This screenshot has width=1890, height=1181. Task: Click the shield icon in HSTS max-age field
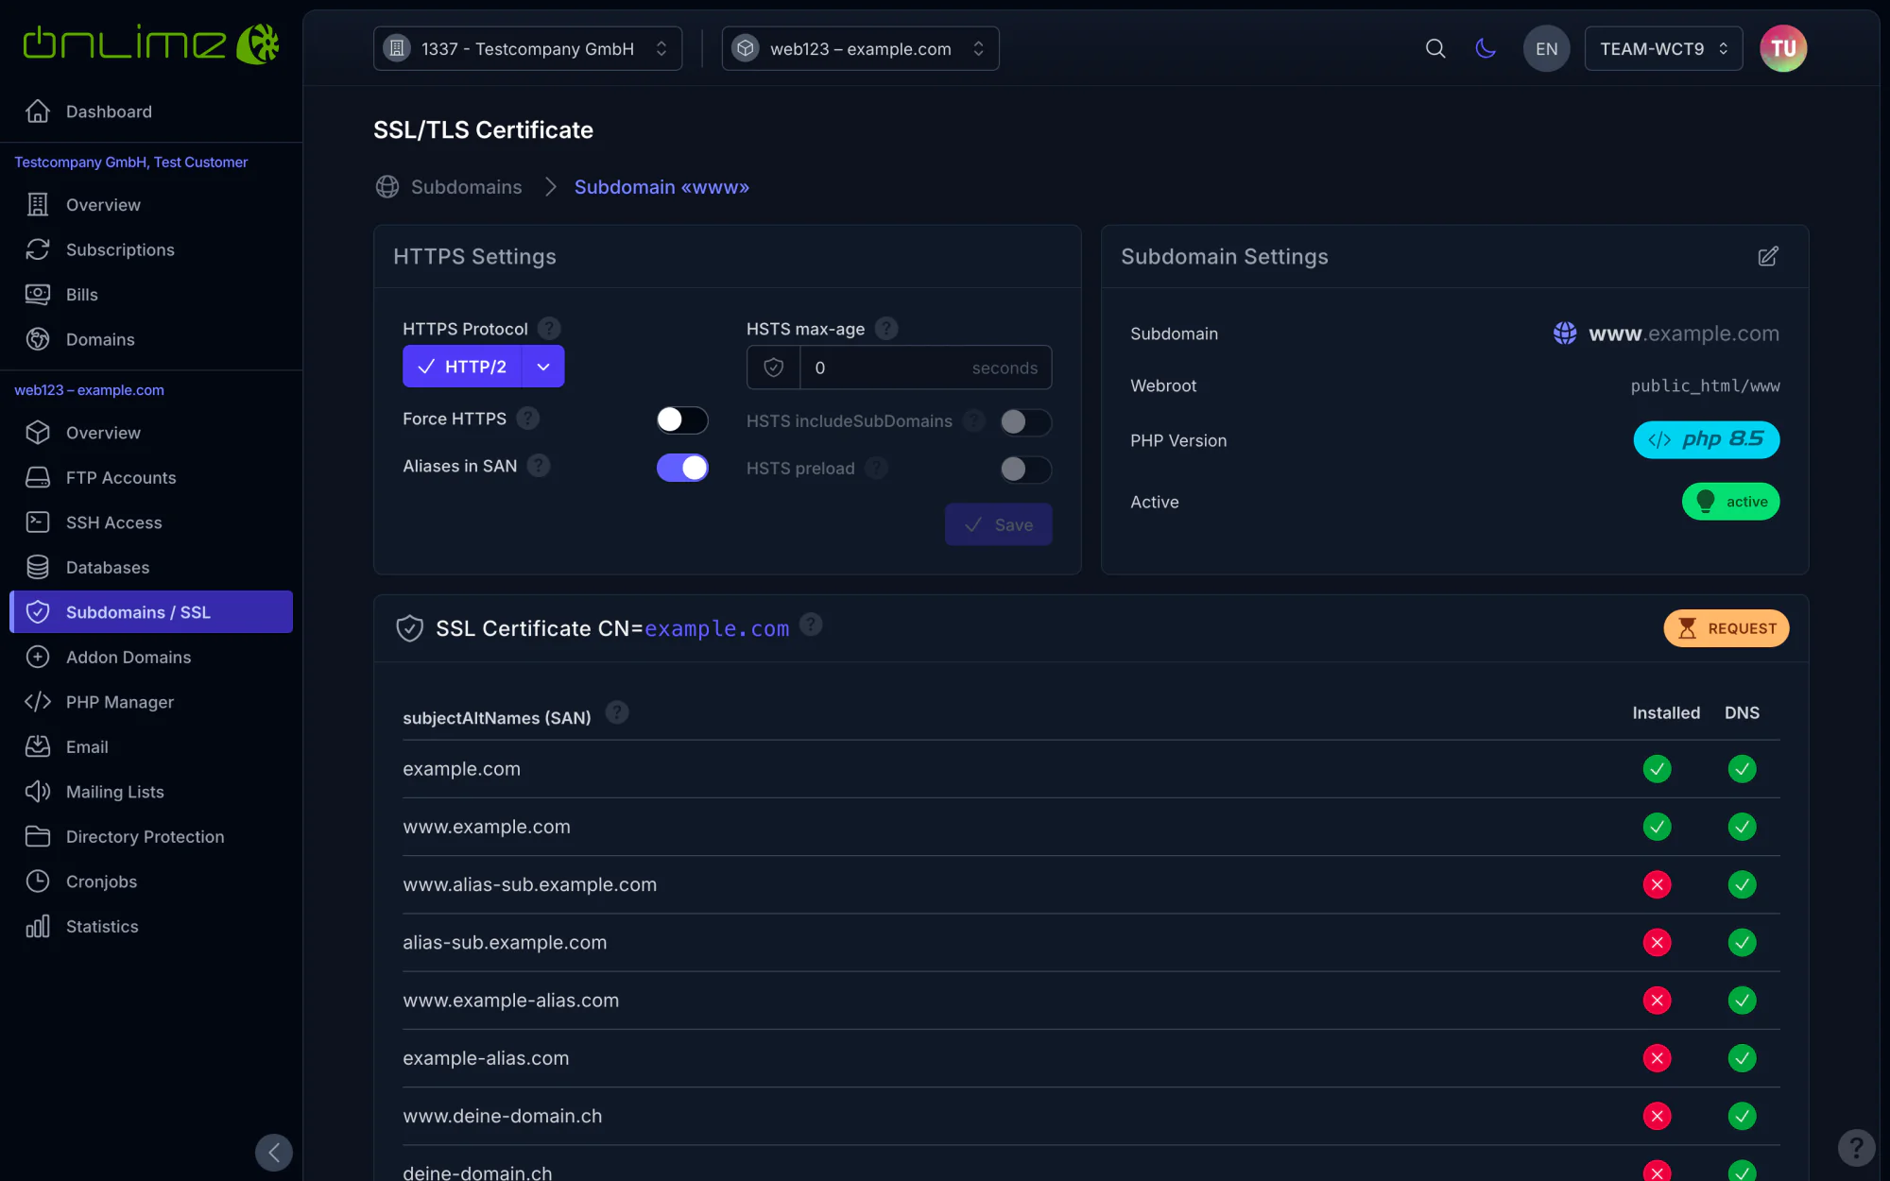[x=773, y=368]
